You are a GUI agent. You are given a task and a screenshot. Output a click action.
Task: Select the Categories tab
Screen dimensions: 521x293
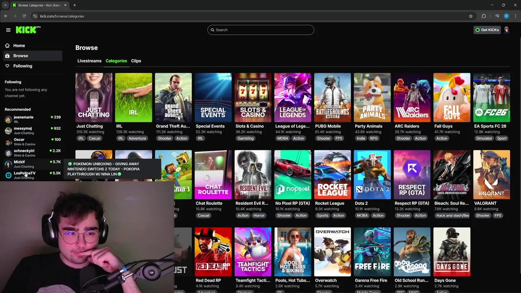pyautogui.click(x=116, y=61)
